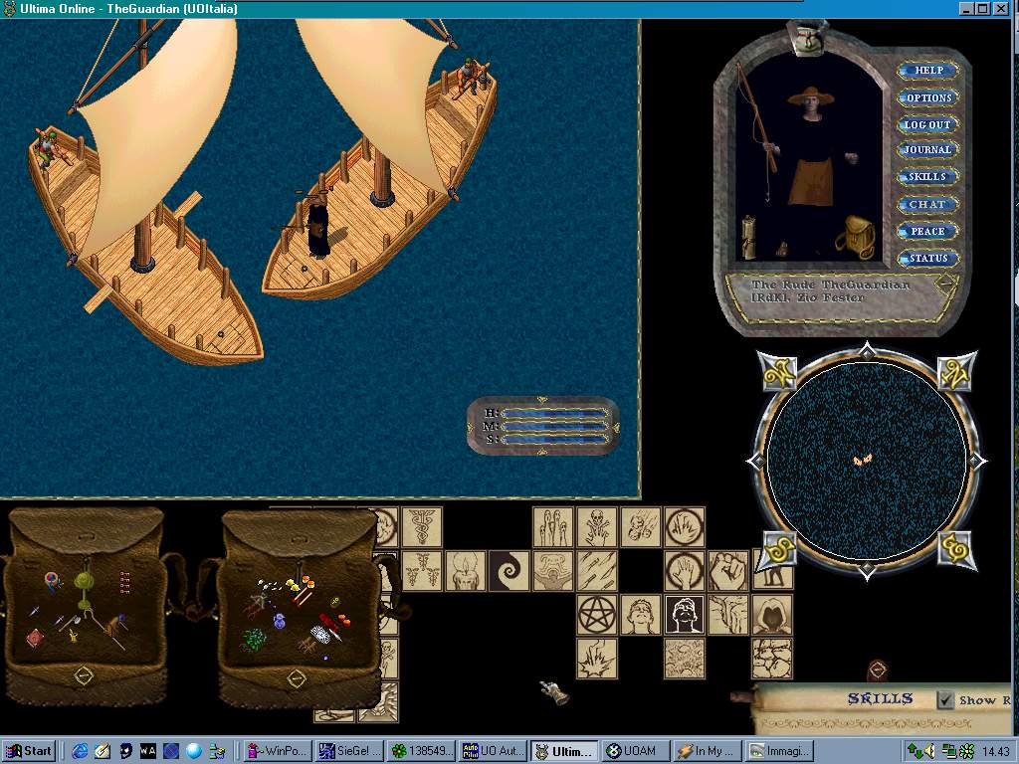Viewport: 1019px width, 764px height.
Task: Open the CHAT button on paperdoll
Action: coord(928,204)
